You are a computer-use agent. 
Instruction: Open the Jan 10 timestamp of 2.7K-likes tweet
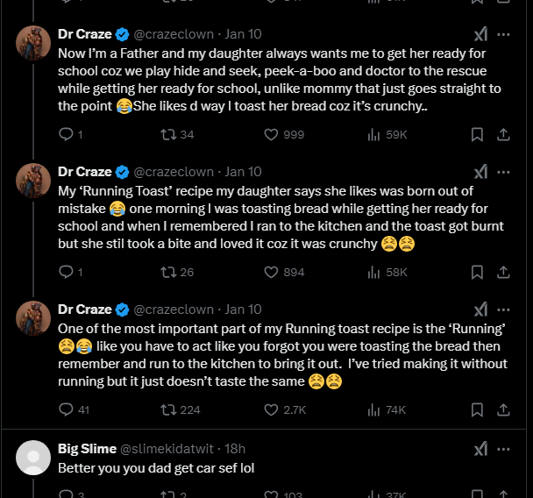[243, 309]
